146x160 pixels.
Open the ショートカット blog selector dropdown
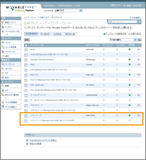[68, 11]
